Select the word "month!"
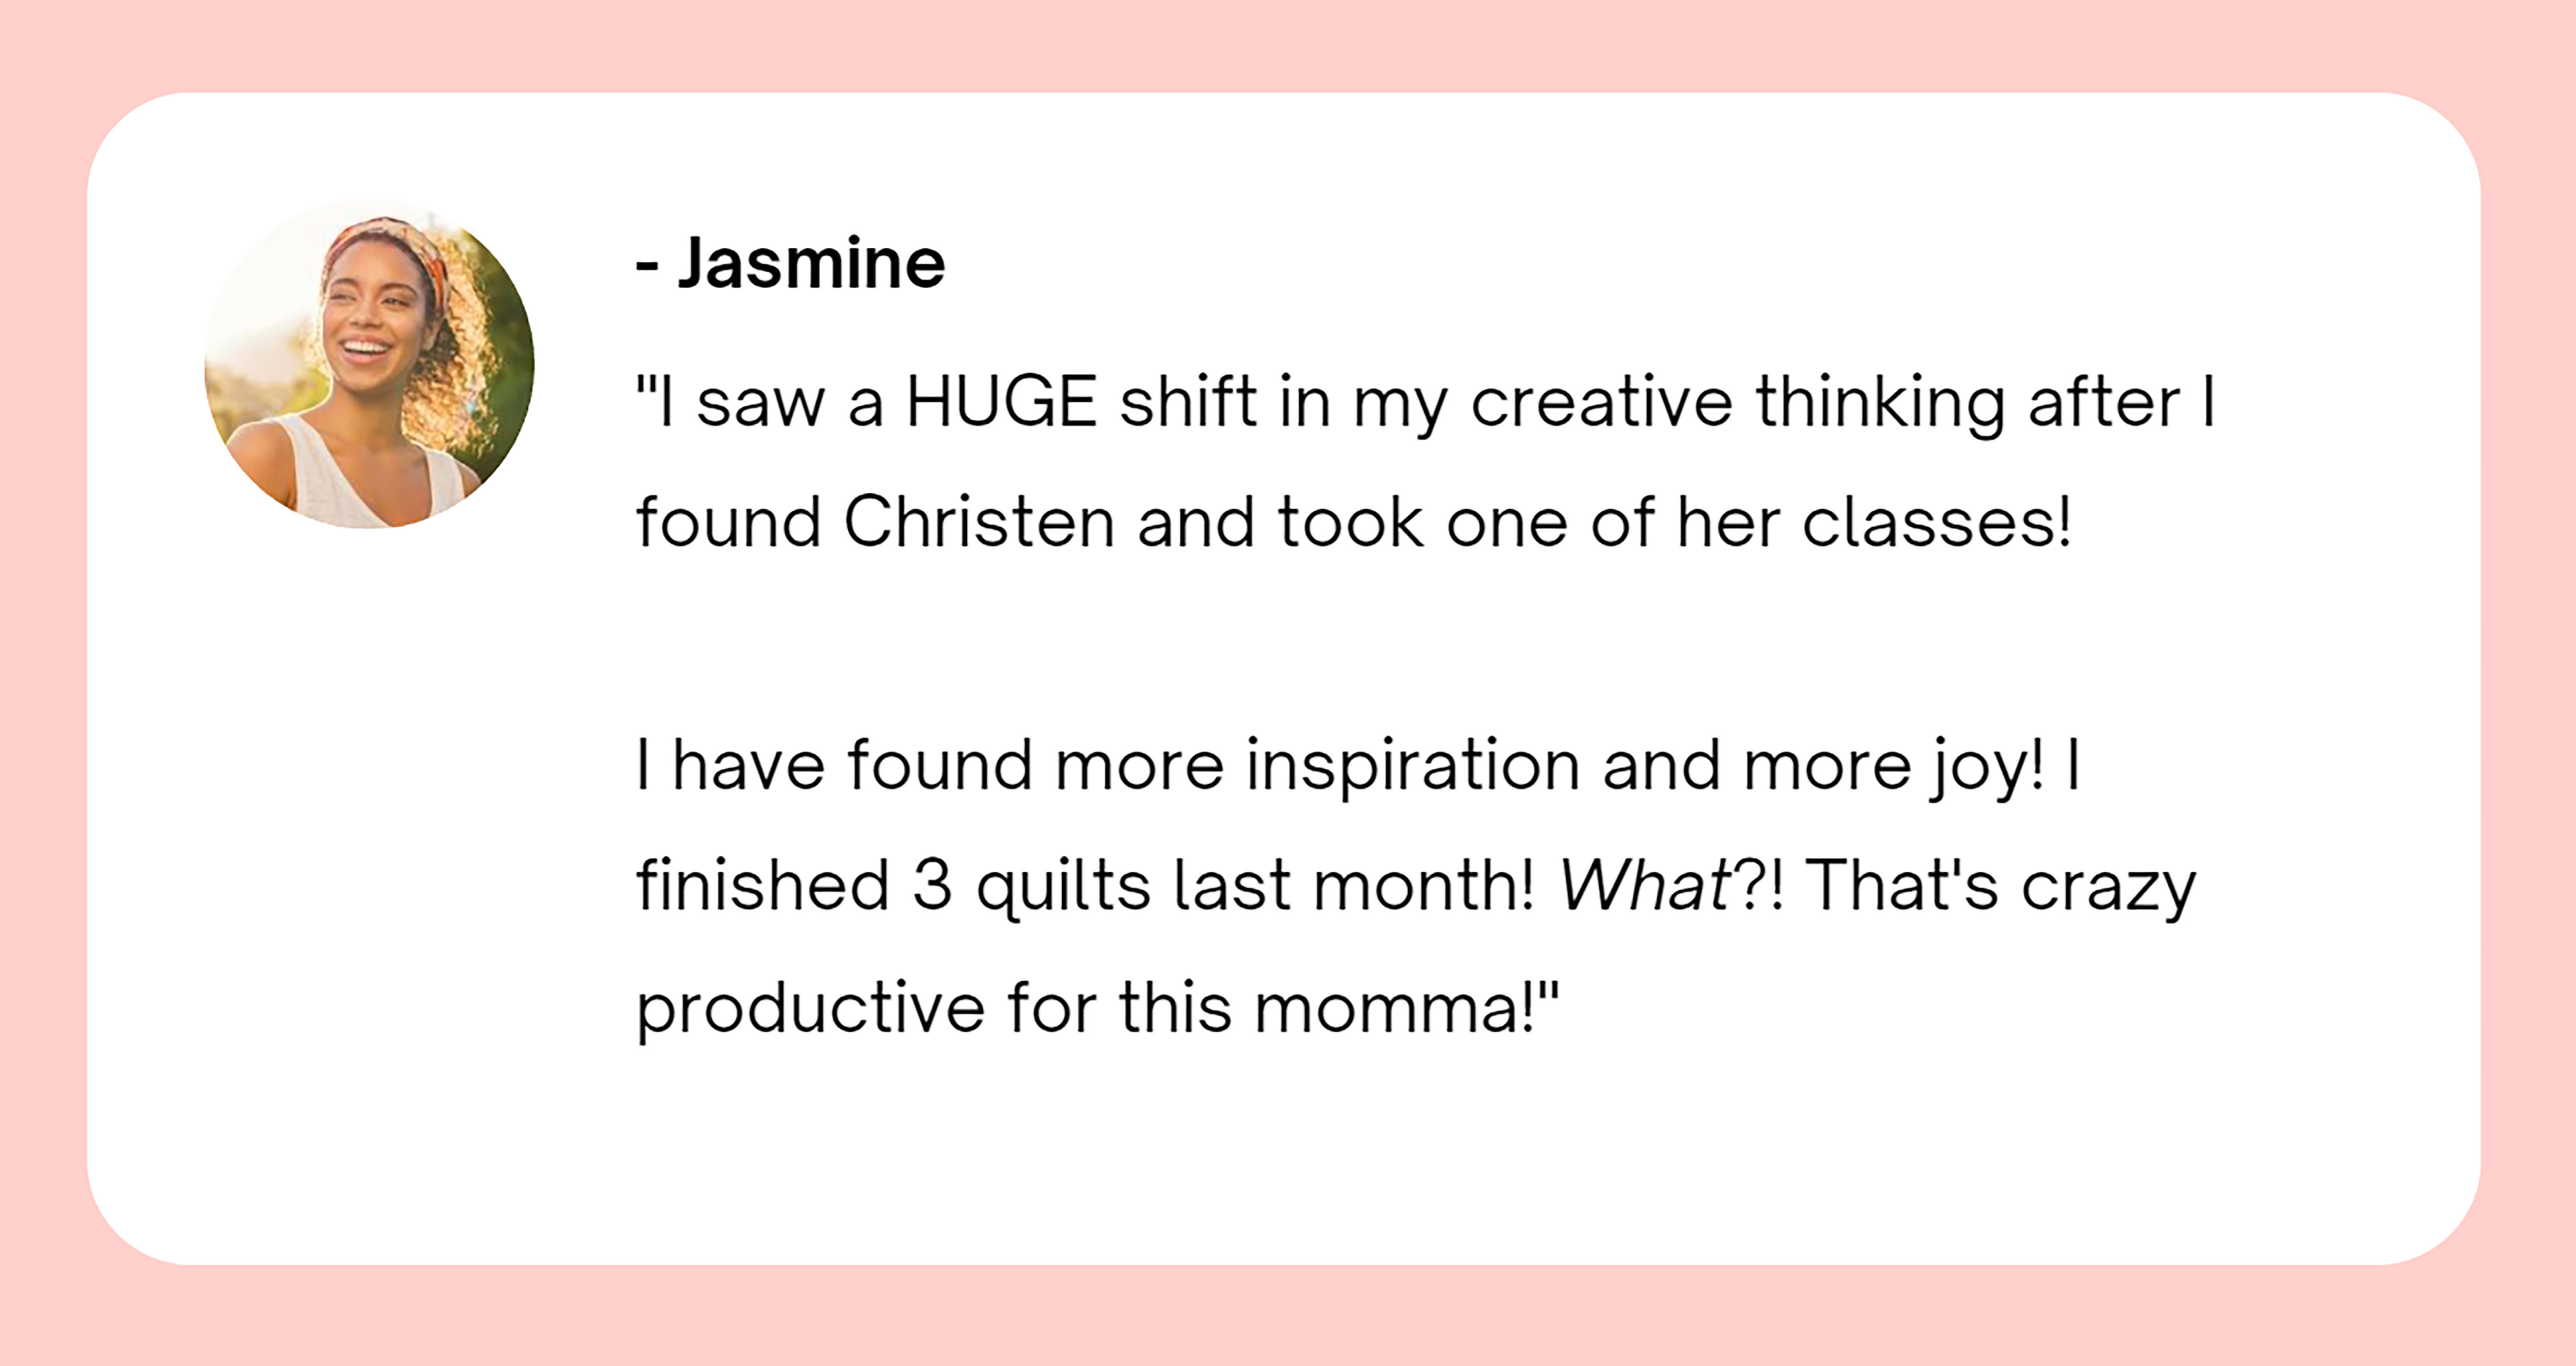 [1423, 886]
